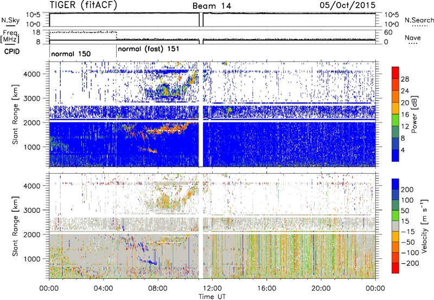Click the 2000 tick on velocity panel
Image resolution: width=434 pixels, height=300 pixels.
click(x=32, y=234)
